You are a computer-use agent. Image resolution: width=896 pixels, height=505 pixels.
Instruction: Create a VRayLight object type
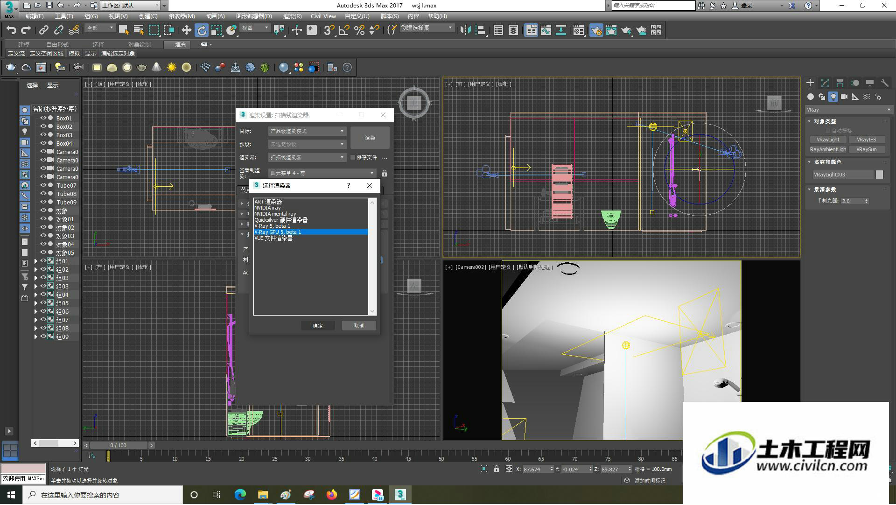pos(828,140)
